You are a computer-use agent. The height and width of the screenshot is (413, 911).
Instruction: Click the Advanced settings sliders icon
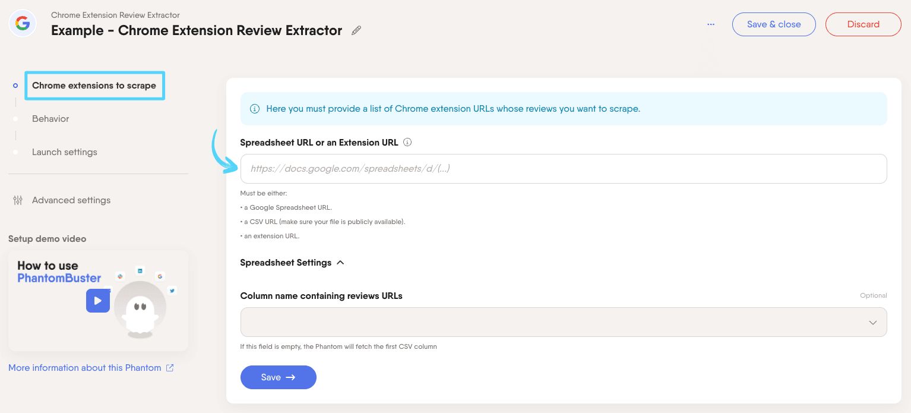[18, 200]
